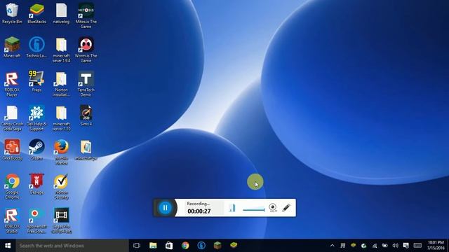Image resolution: width=449 pixels, height=252 pixels.
Task: Select the Mitos.is The Game shortcut
Action: (x=86, y=15)
